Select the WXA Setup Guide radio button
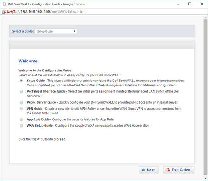This screenshot has width=208, height=181. tap(21, 126)
